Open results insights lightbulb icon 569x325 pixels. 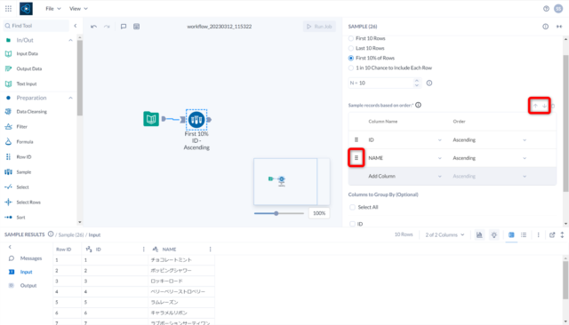coord(494,234)
